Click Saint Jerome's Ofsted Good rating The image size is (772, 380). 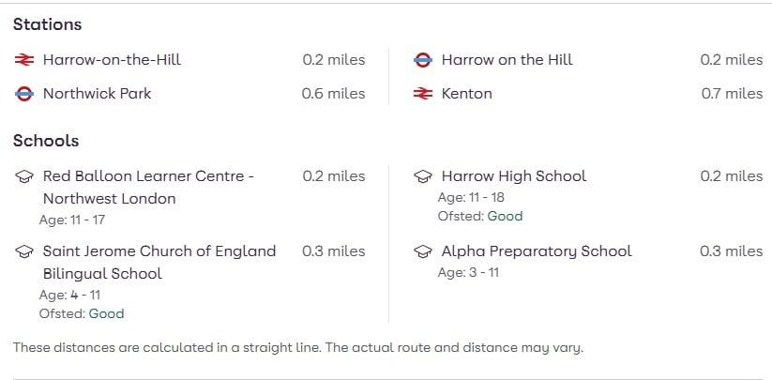click(106, 313)
